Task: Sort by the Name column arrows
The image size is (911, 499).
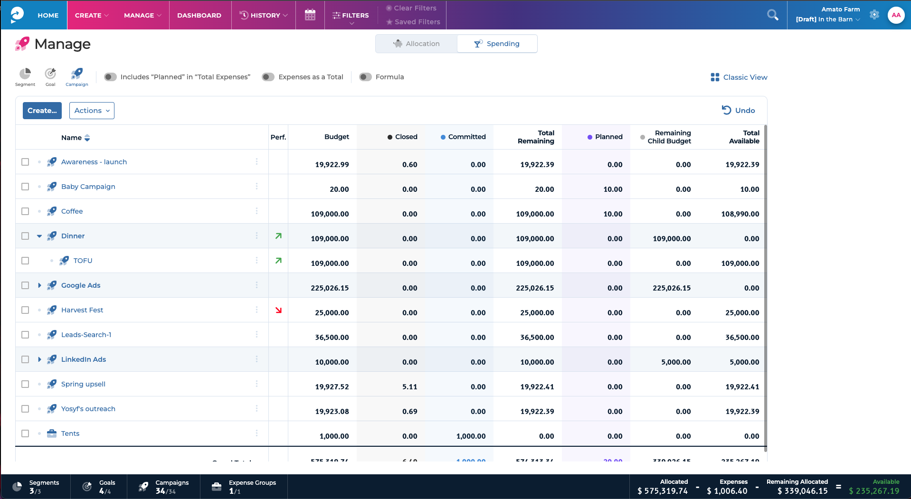Action: point(87,138)
